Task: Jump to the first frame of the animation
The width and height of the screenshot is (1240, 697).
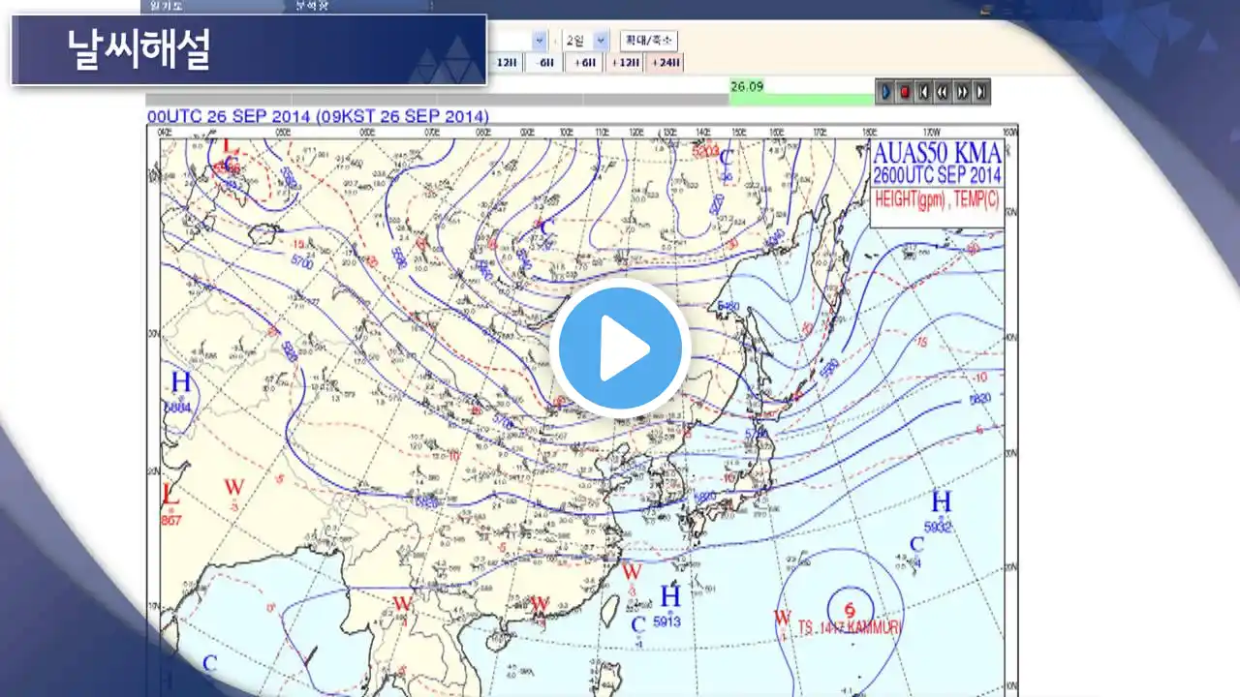Action: pos(923,91)
